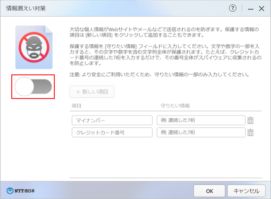Open help via question mark icon
The height and width of the screenshot is (199, 271).
(x=233, y=8)
